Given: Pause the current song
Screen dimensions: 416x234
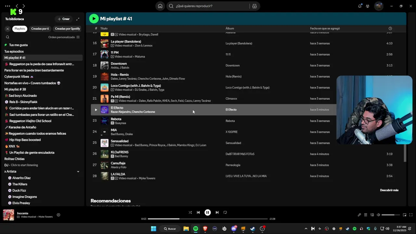Looking at the screenshot, I should click(208, 213).
